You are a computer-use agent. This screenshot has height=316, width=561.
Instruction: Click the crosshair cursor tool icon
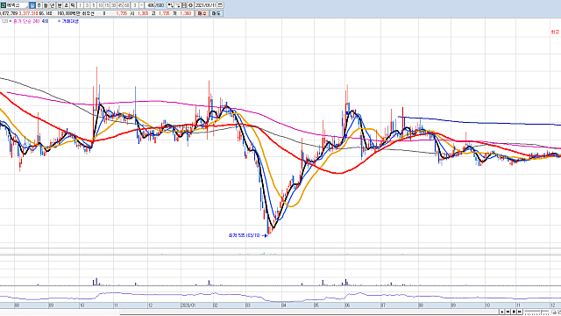click(x=178, y=5)
